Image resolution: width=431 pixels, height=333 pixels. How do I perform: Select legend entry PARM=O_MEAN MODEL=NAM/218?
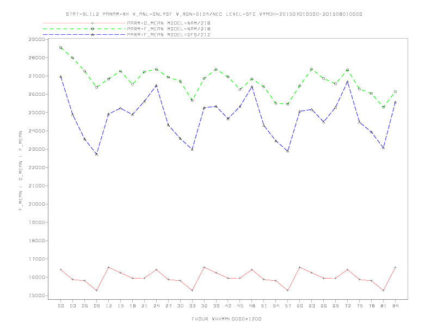coord(169,23)
